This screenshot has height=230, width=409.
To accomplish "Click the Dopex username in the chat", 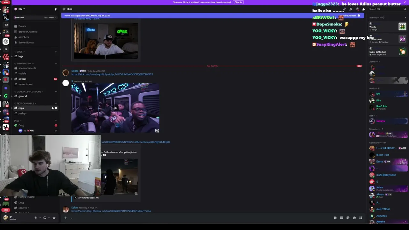I will pos(75,71).
